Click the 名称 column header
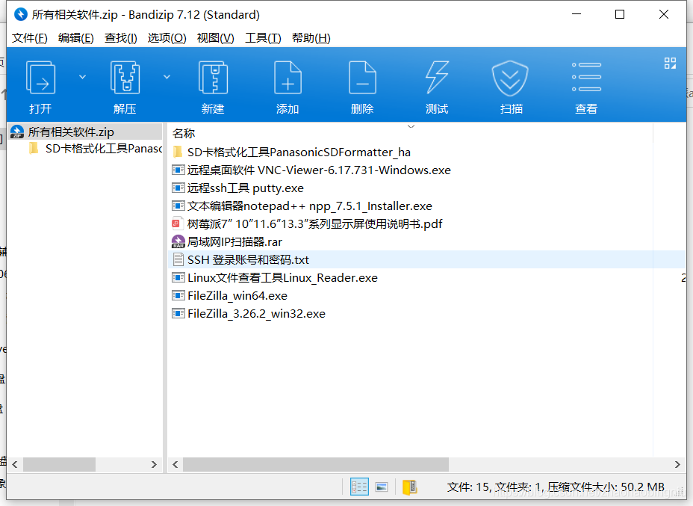 (x=184, y=133)
